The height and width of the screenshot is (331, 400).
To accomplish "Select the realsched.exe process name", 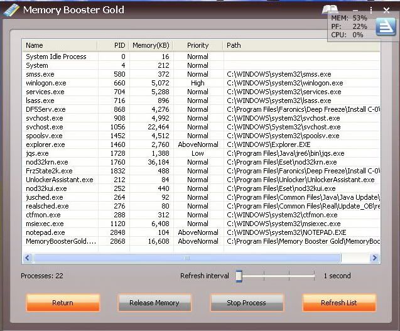I will click(47, 206).
